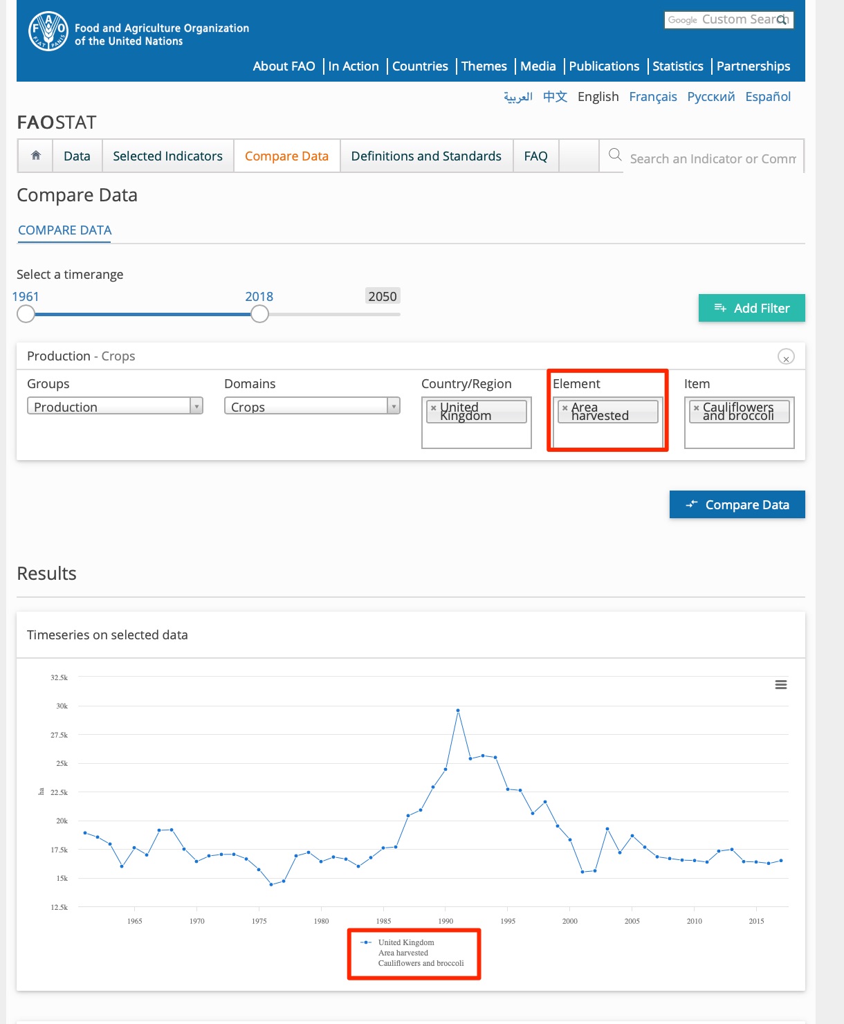Image resolution: width=844 pixels, height=1024 pixels.
Task: Remove Cauliflowers and broccoli item tag
Action: pyautogui.click(x=697, y=408)
